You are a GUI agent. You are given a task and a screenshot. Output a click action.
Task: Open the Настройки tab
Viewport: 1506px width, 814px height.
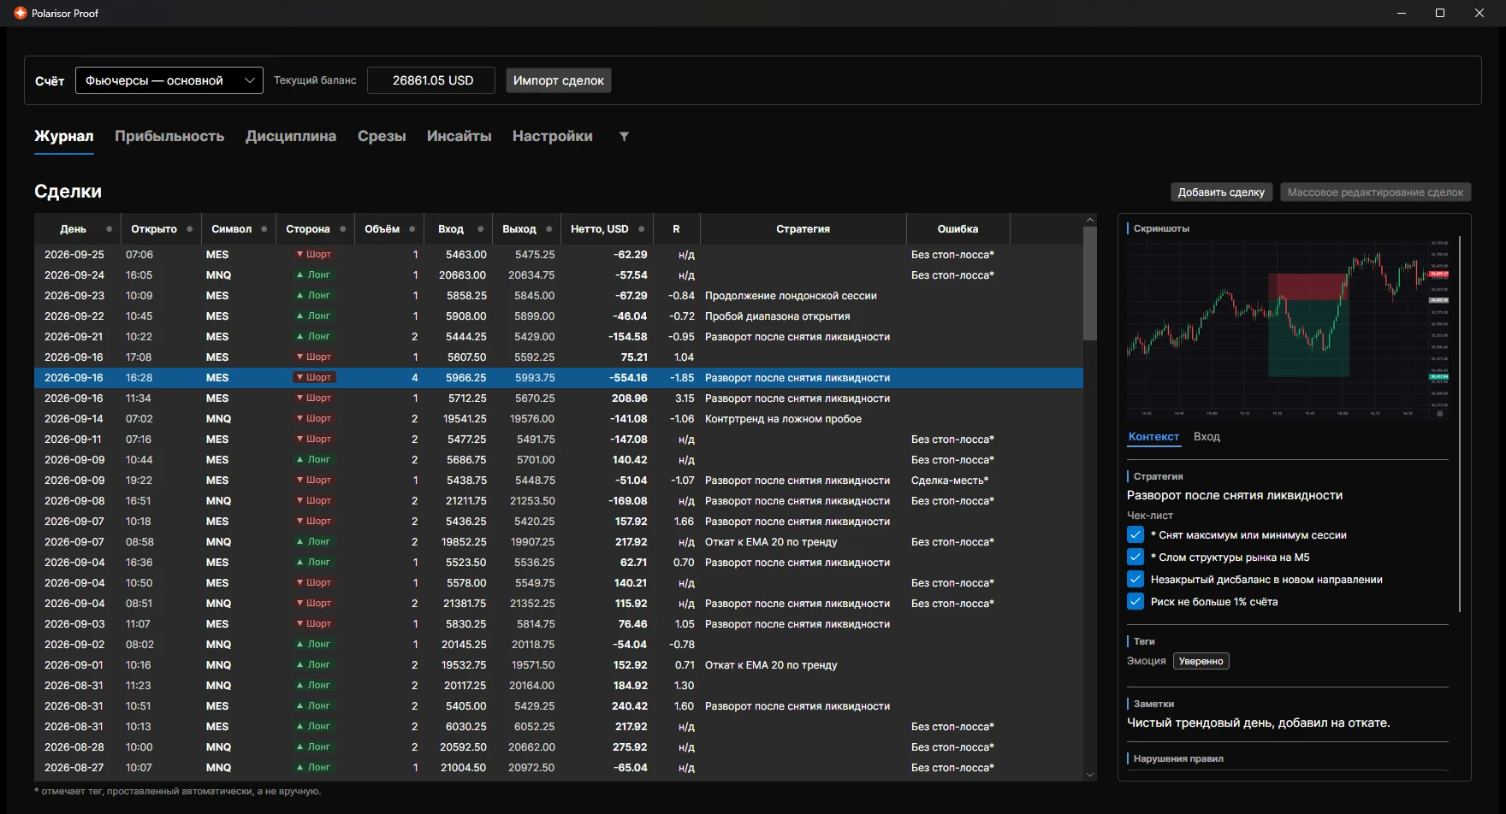[x=552, y=136]
